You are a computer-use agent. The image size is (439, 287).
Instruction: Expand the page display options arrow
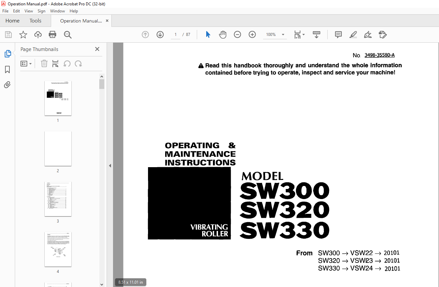tap(304, 35)
